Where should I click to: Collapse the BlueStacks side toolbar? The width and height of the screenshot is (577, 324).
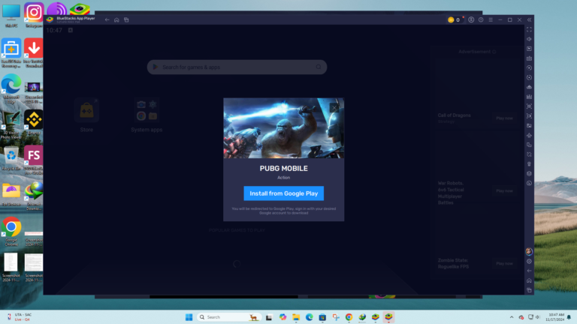[x=529, y=19]
